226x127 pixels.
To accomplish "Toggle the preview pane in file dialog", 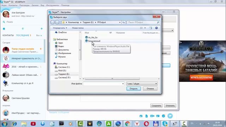I will [150, 28].
